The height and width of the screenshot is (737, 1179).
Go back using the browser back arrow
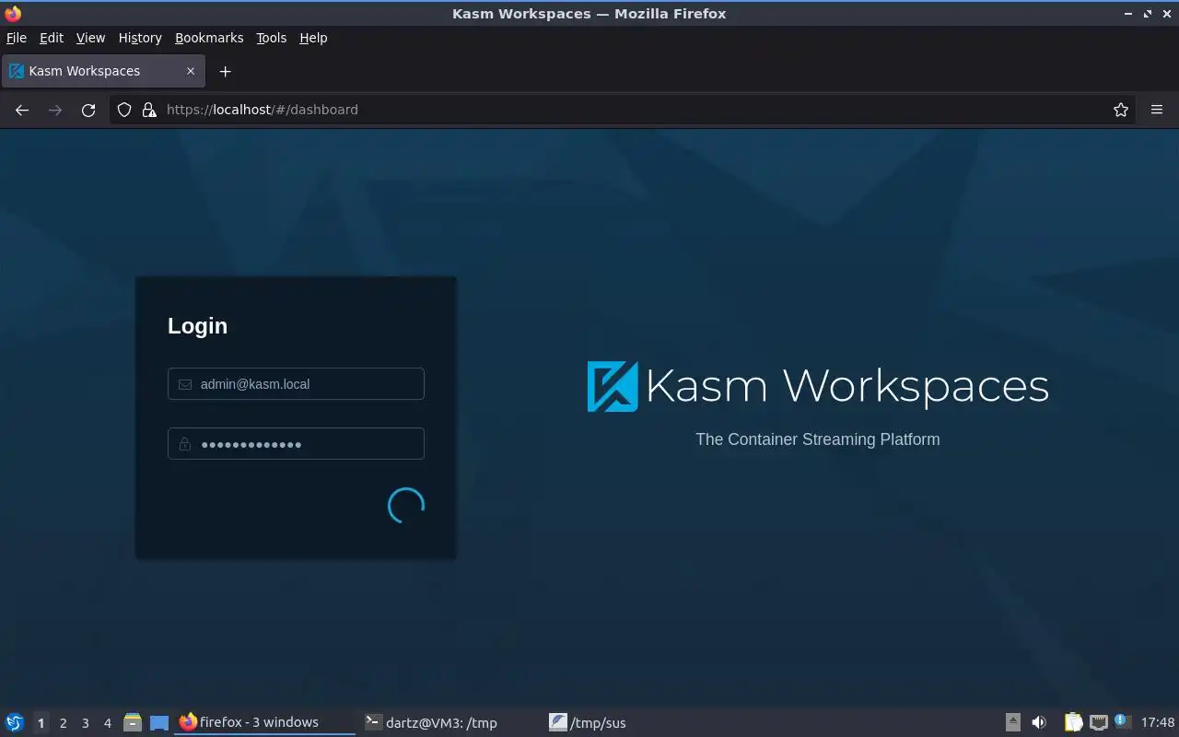[22, 110]
